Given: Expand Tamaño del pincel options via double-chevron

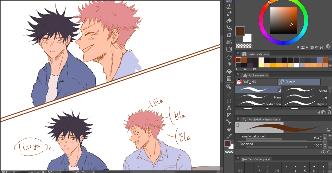Looking at the screenshot, I should pos(325,137).
